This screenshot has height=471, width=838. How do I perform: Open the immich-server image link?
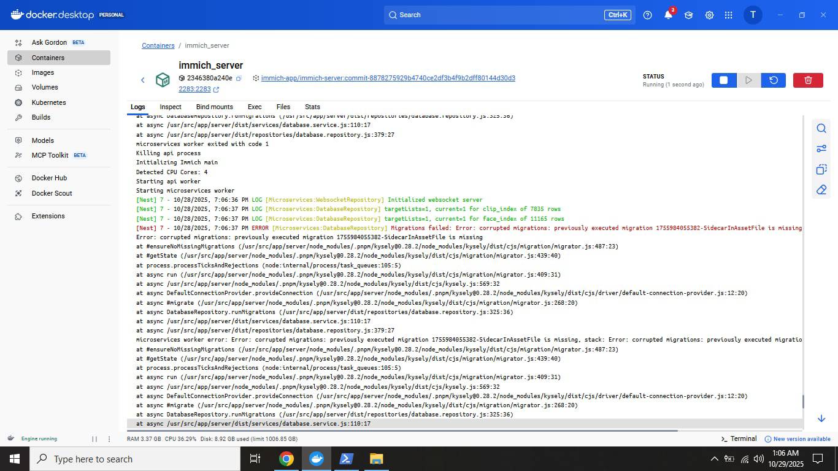388,78
